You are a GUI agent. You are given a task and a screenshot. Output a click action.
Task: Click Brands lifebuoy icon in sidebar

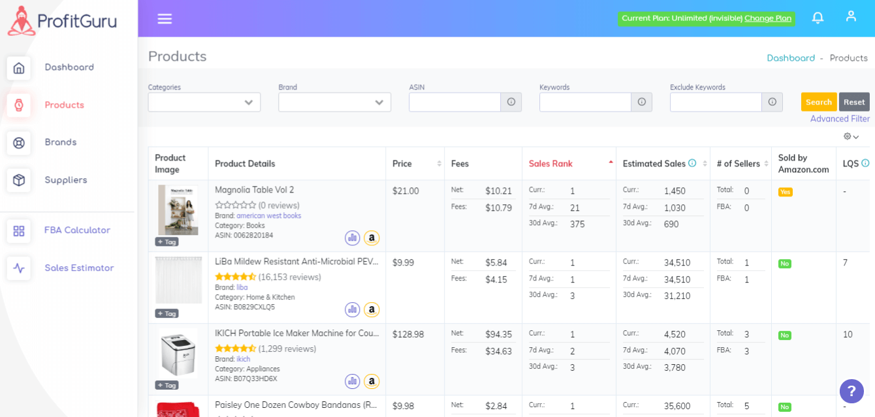tap(19, 143)
